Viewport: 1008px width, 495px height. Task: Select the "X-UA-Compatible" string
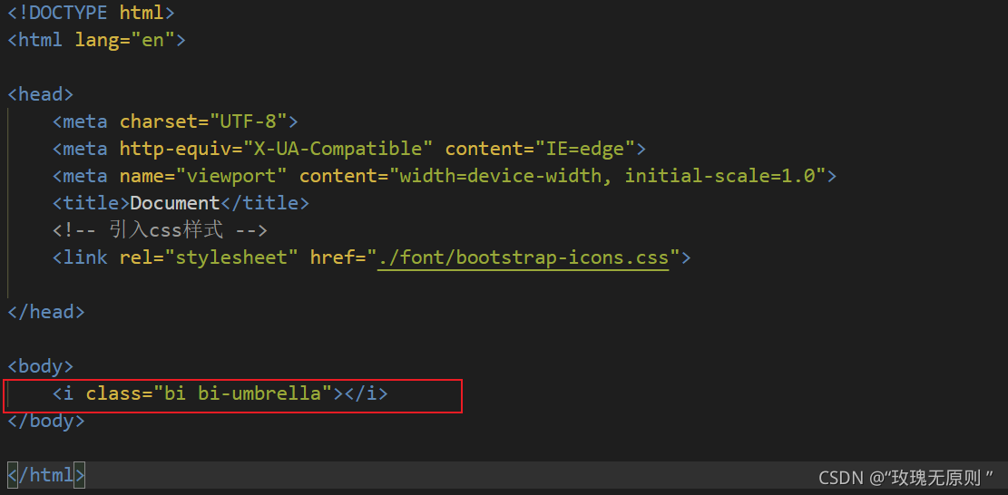338,149
